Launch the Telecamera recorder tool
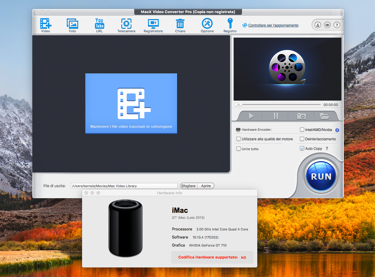 [126, 25]
